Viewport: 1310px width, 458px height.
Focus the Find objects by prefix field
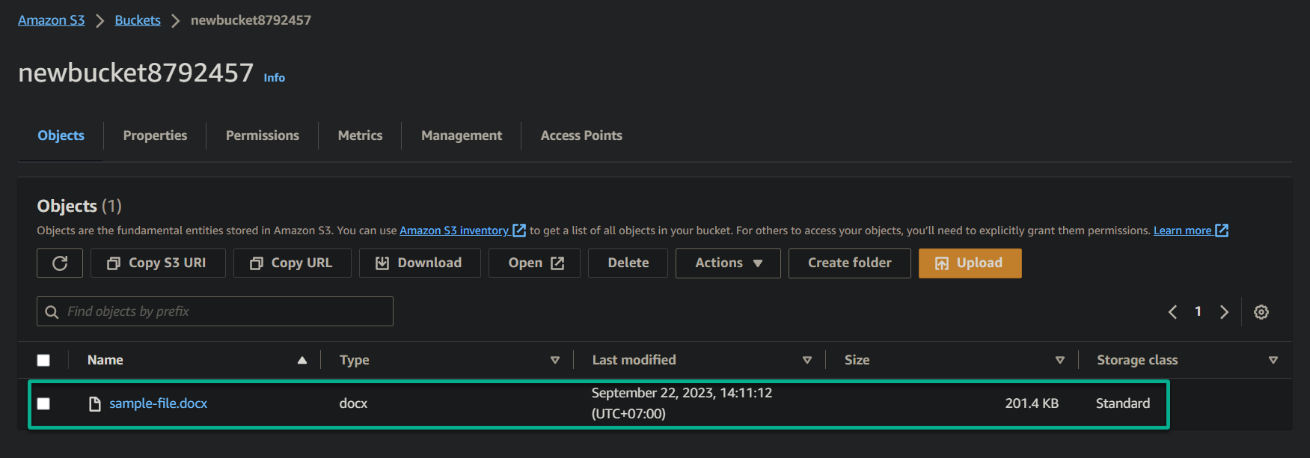coord(215,311)
